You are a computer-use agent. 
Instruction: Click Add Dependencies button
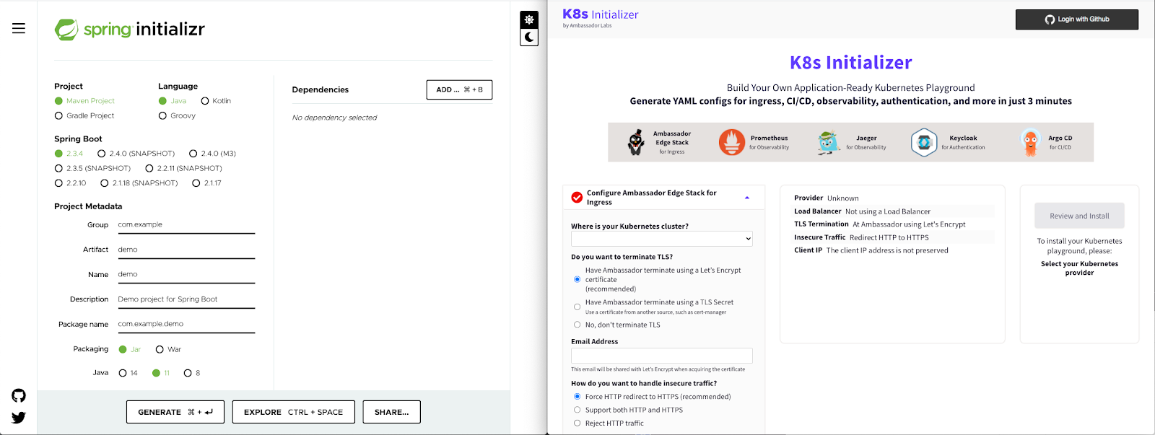[x=459, y=89]
